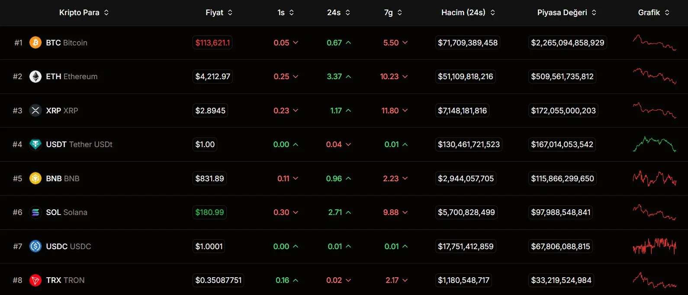This screenshot has height=295, width=688.
Task: Click the Solana coin logo icon
Action: tap(35, 212)
